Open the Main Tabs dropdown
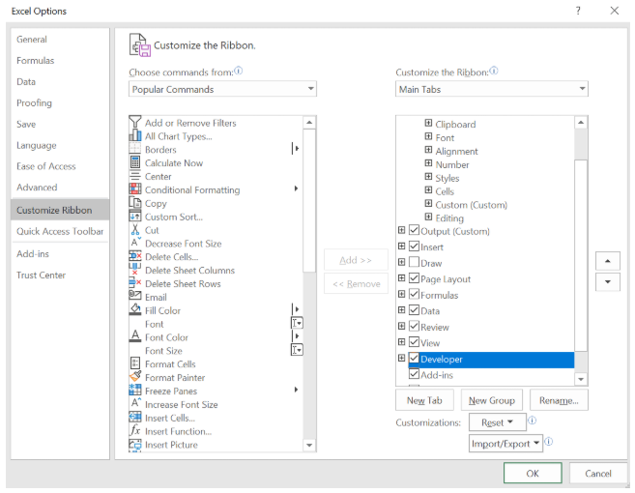The image size is (635, 493). pyautogui.click(x=491, y=89)
